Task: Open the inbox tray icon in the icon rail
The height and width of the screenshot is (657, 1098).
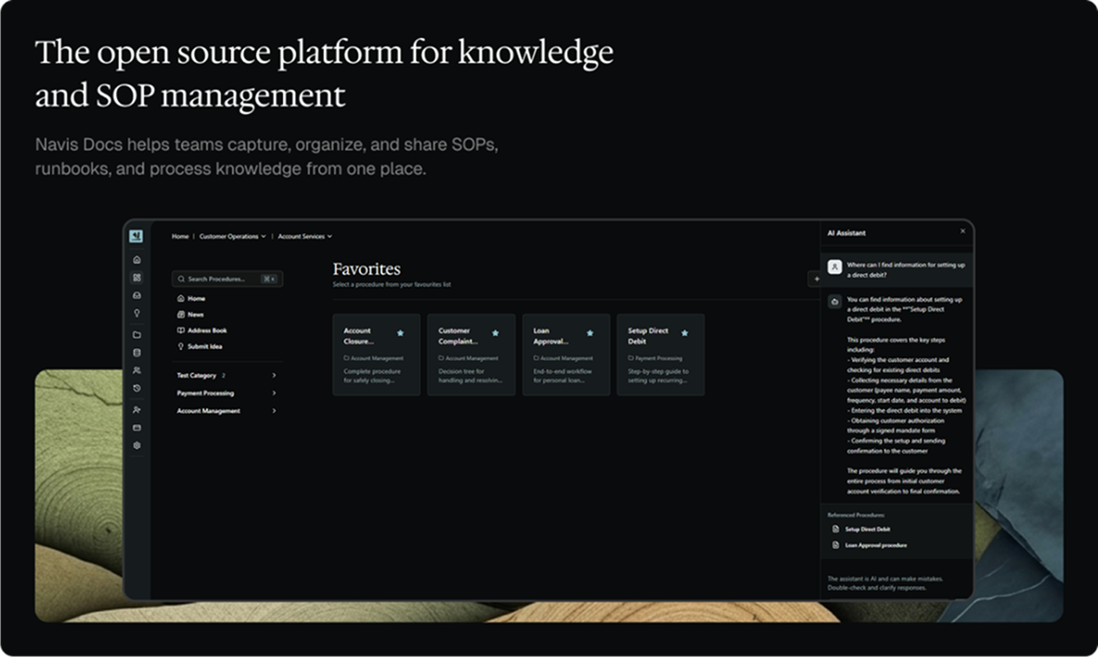Action: click(136, 296)
